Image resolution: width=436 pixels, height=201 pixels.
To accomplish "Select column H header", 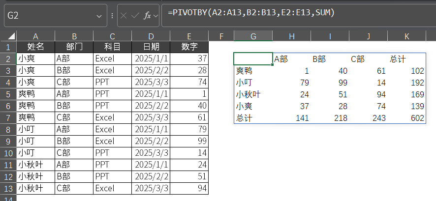I will [x=292, y=36].
